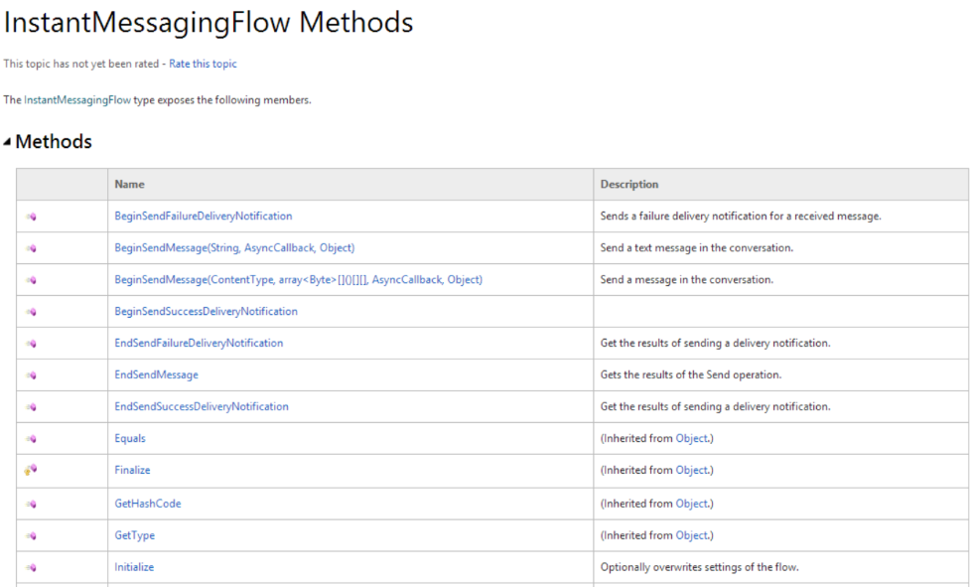Follow the Object link in Equals row
Viewport: 973px width, 587px height.
691,438
